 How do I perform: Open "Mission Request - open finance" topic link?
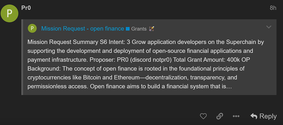pos(83,28)
